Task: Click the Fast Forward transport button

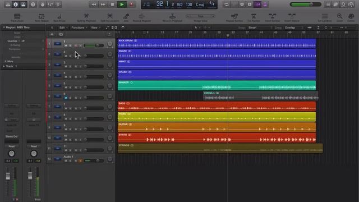Action: [103, 4]
